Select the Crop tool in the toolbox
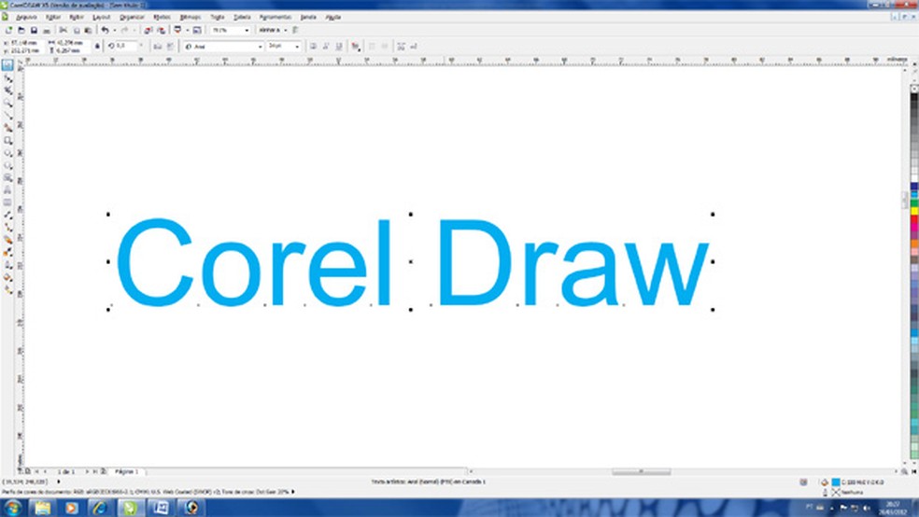The height and width of the screenshot is (517, 919). click(7, 91)
